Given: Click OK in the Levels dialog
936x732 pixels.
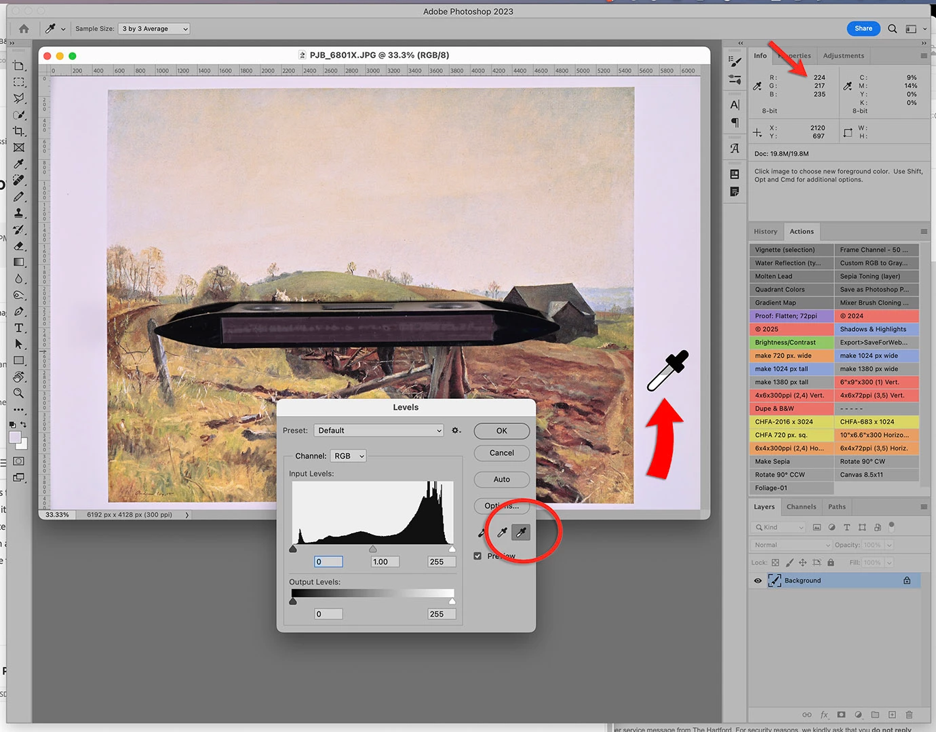Looking at the screenshot, I should tap(502, 431).
